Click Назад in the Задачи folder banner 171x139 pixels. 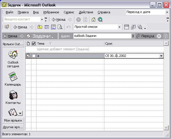(10, 36)
